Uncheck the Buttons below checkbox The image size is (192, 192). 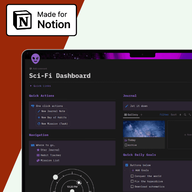(x=127, y=165)
